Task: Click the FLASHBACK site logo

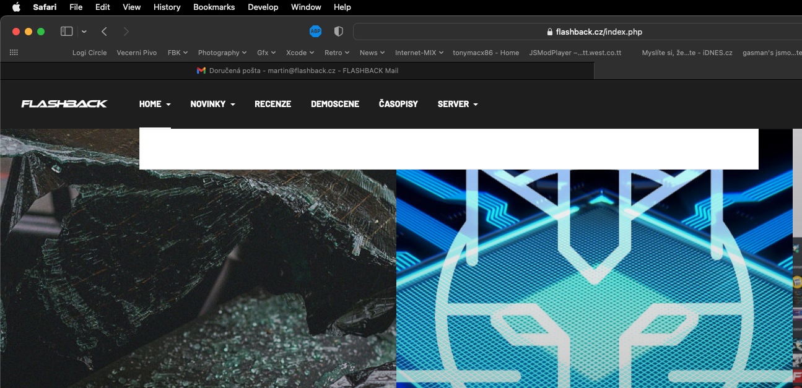Action: coord(64,104)
